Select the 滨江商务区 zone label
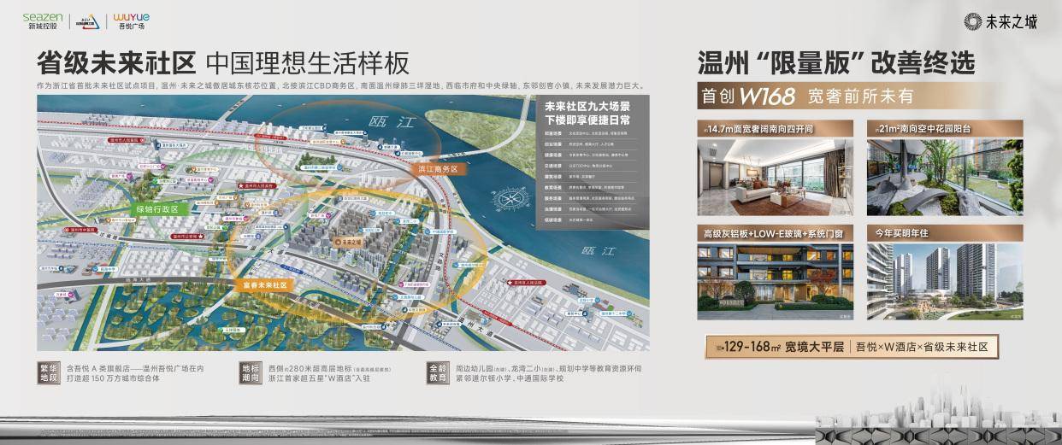Image resolution: width=1062 pixels, height=445 pixels. [437, 170]
